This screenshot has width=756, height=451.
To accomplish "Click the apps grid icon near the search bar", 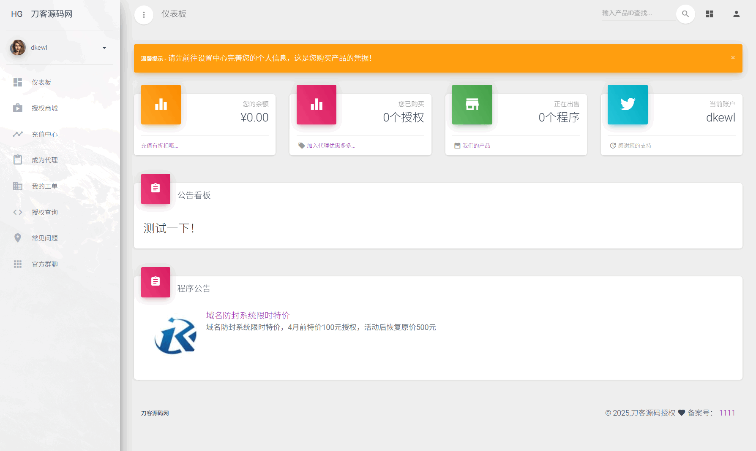I will tap(710, 14).
